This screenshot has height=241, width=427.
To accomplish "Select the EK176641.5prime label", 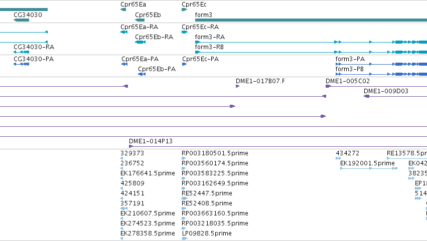I will [148, 173].
